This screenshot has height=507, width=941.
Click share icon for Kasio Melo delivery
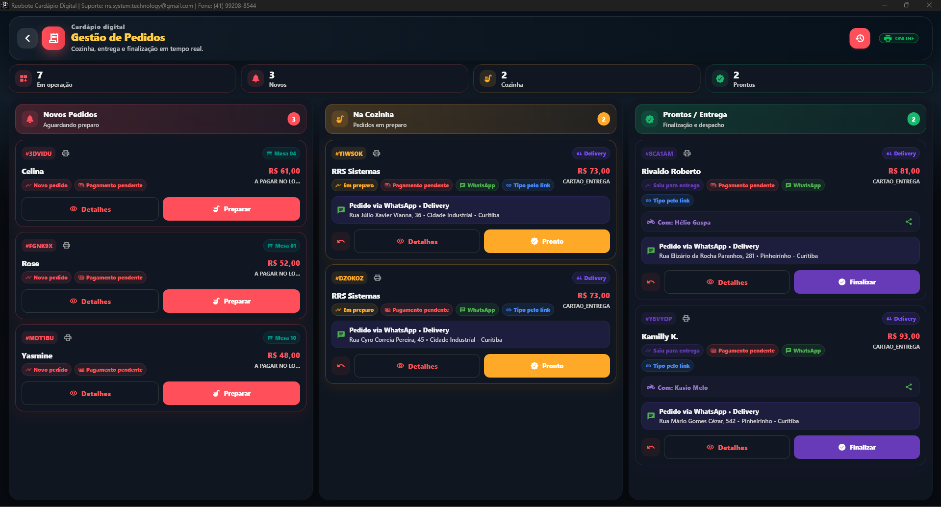[909, 387]
